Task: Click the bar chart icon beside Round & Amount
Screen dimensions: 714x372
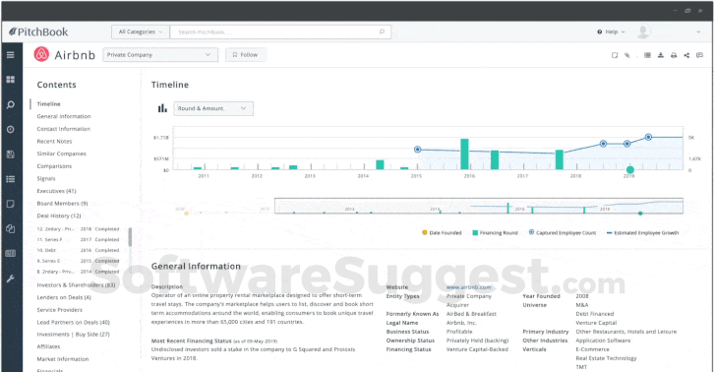Action: point(162,108)
